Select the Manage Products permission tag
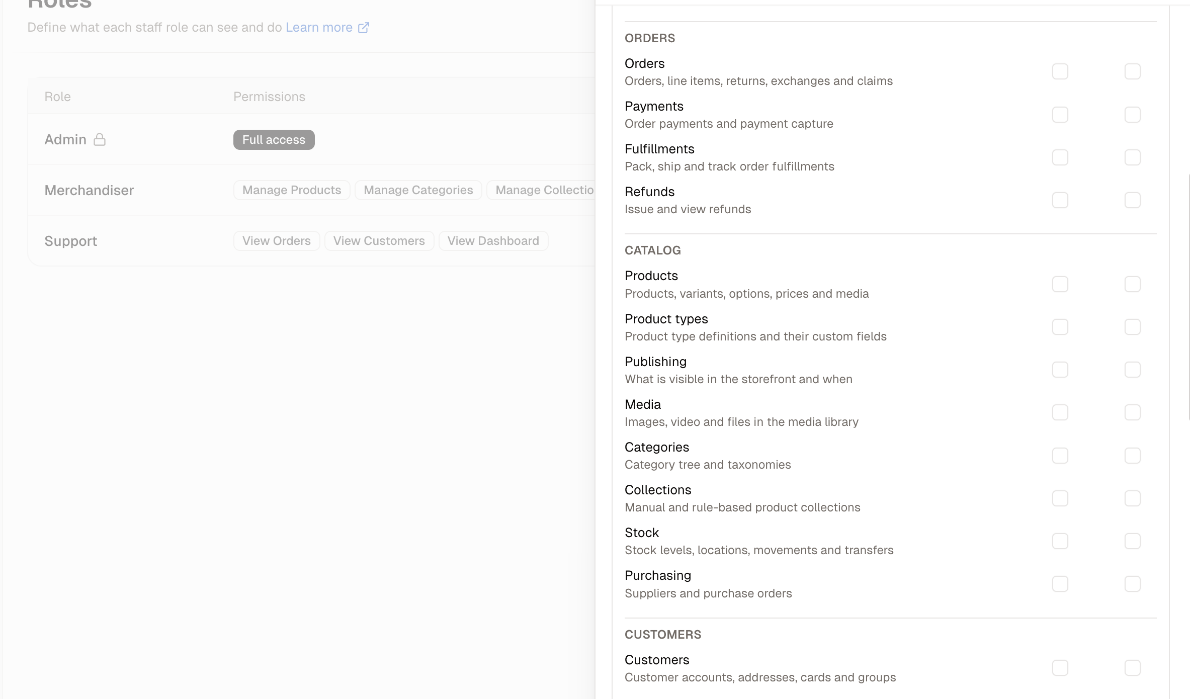 [x=292, y=190]
